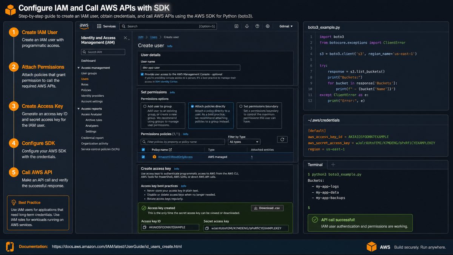Open Info next to Permissions policies

click(x=186, y=134)
